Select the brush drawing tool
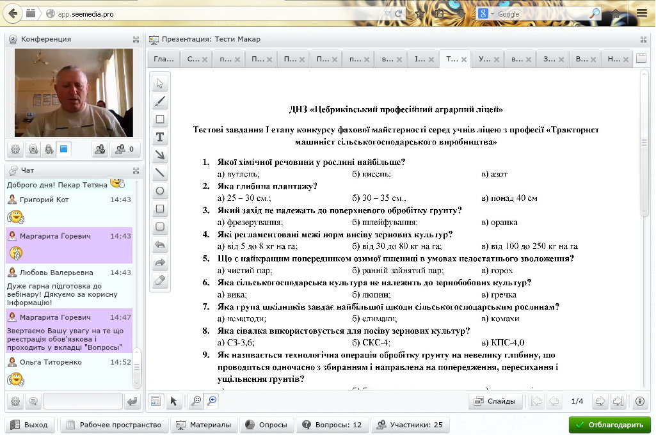The width and height of the screenshot is (656, 435). [x=160, y=101]
